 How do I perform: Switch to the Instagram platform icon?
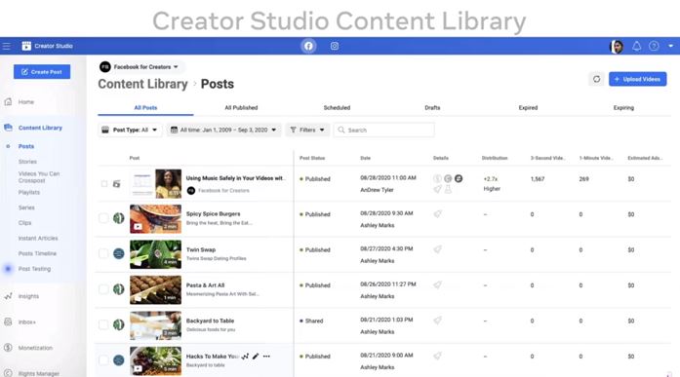[x=335, y=46]
